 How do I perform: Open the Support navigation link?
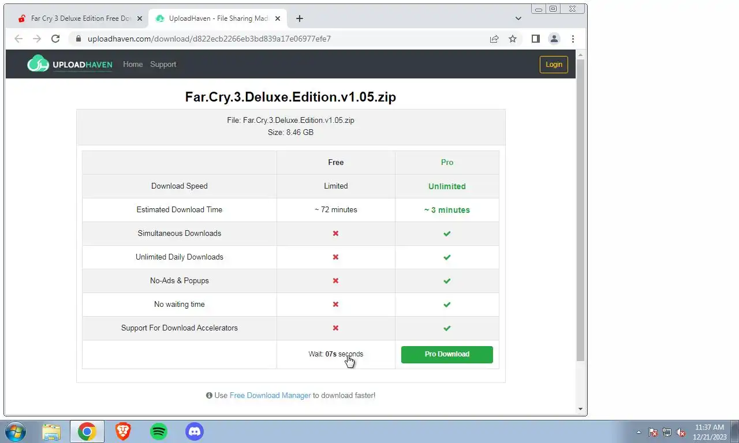tap(163, 64)
